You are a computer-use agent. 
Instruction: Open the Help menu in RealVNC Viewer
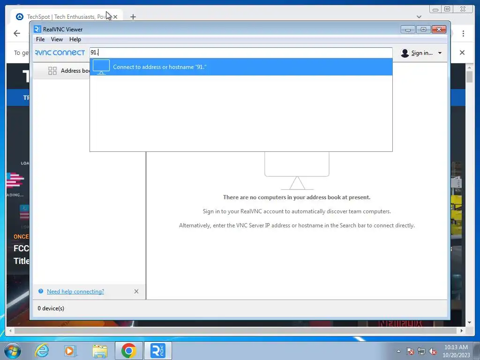75,39
